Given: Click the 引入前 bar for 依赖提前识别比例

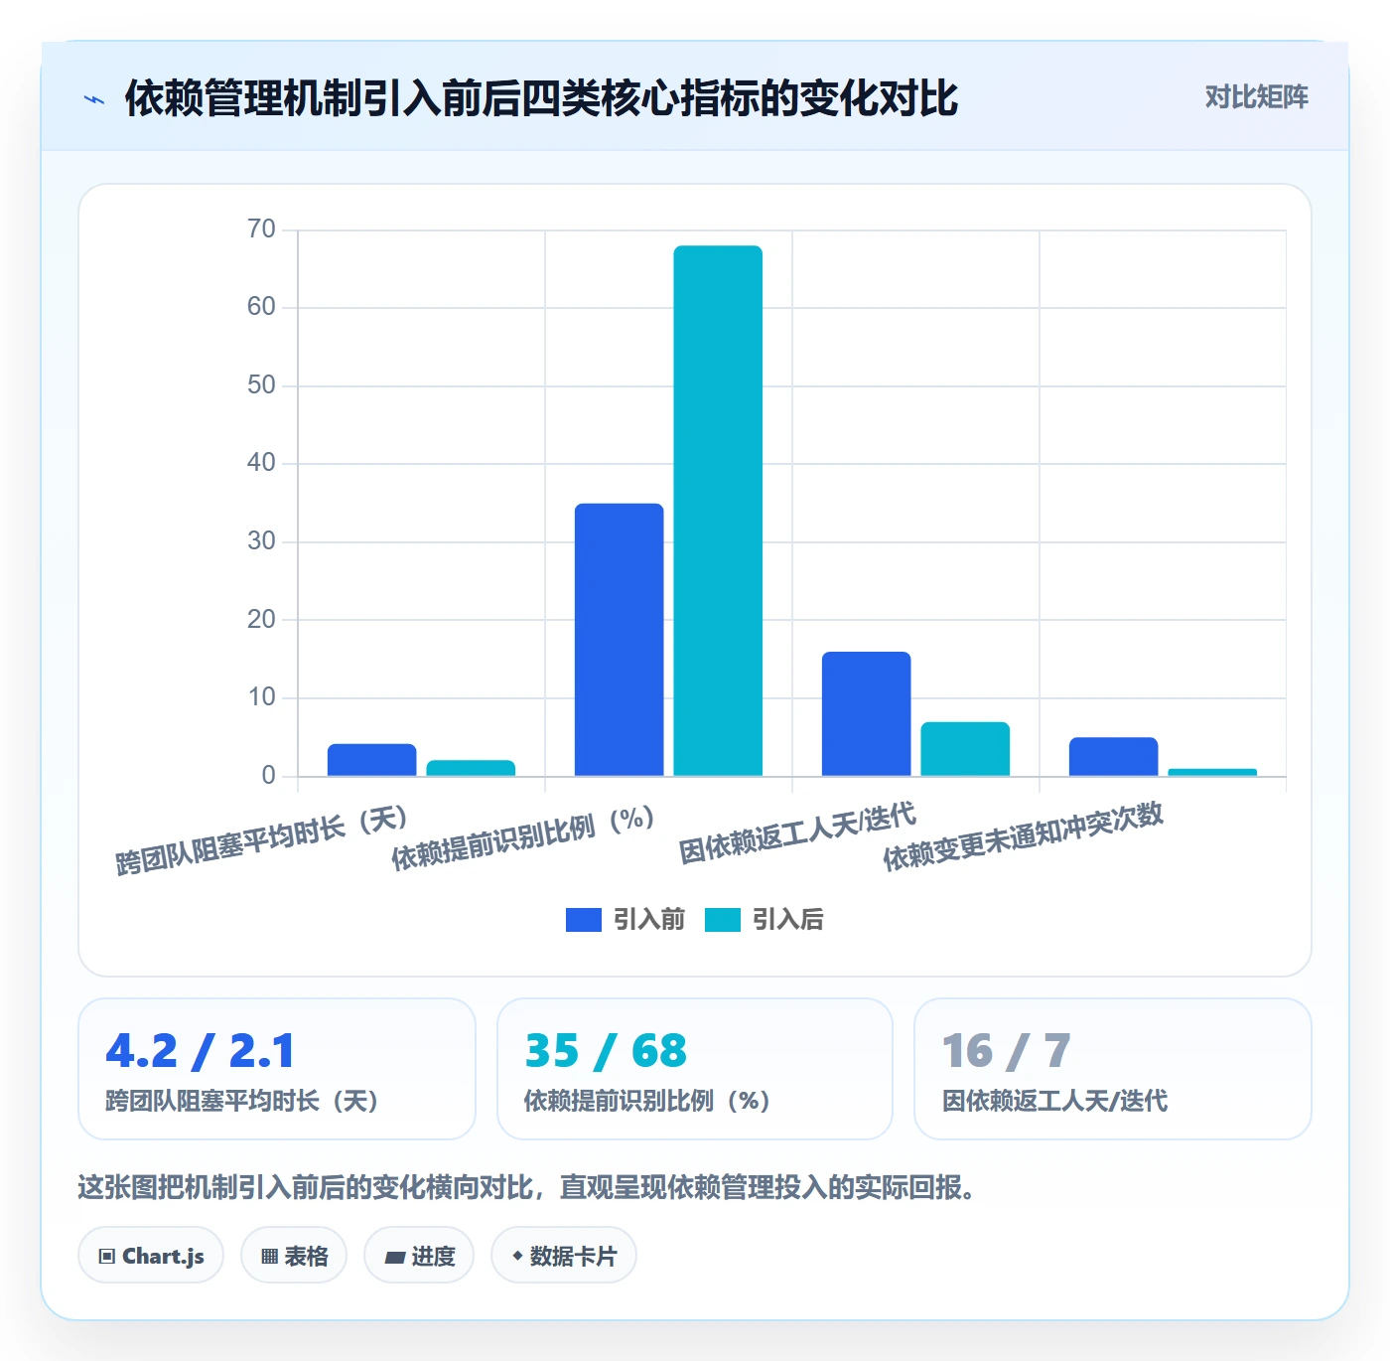Looking at the screenshot, I should click(x=620, y=640).
